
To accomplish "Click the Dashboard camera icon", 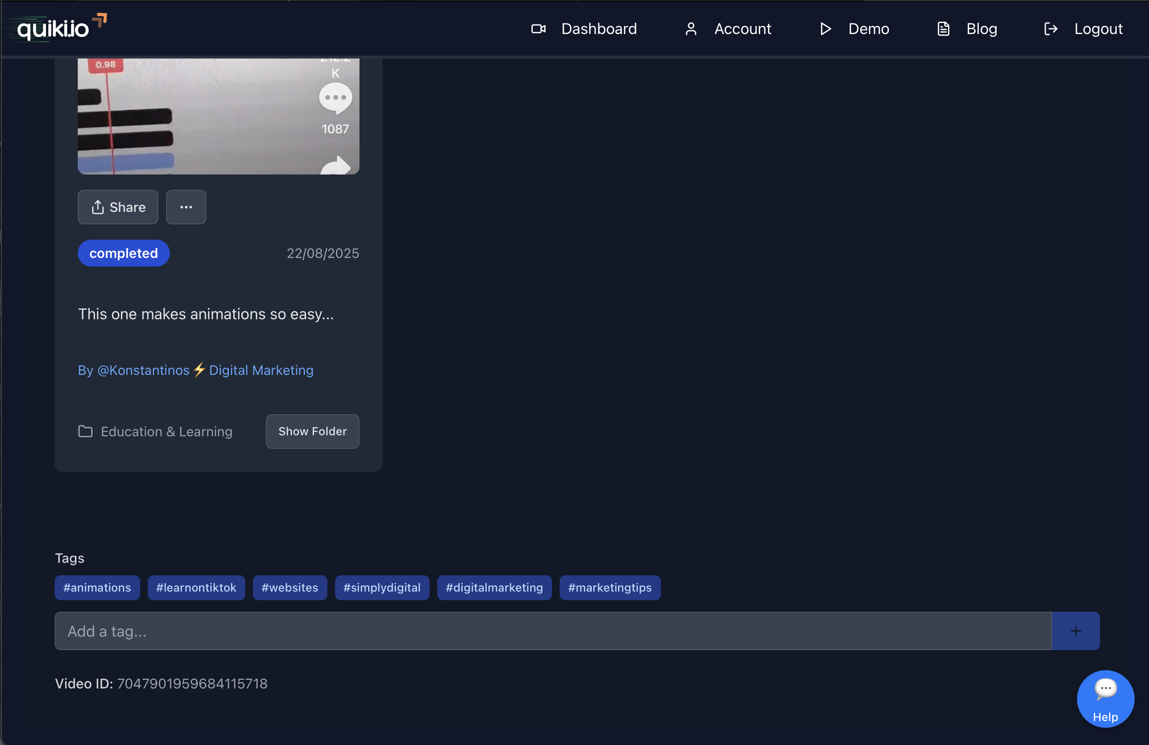I will pos(538,29).
